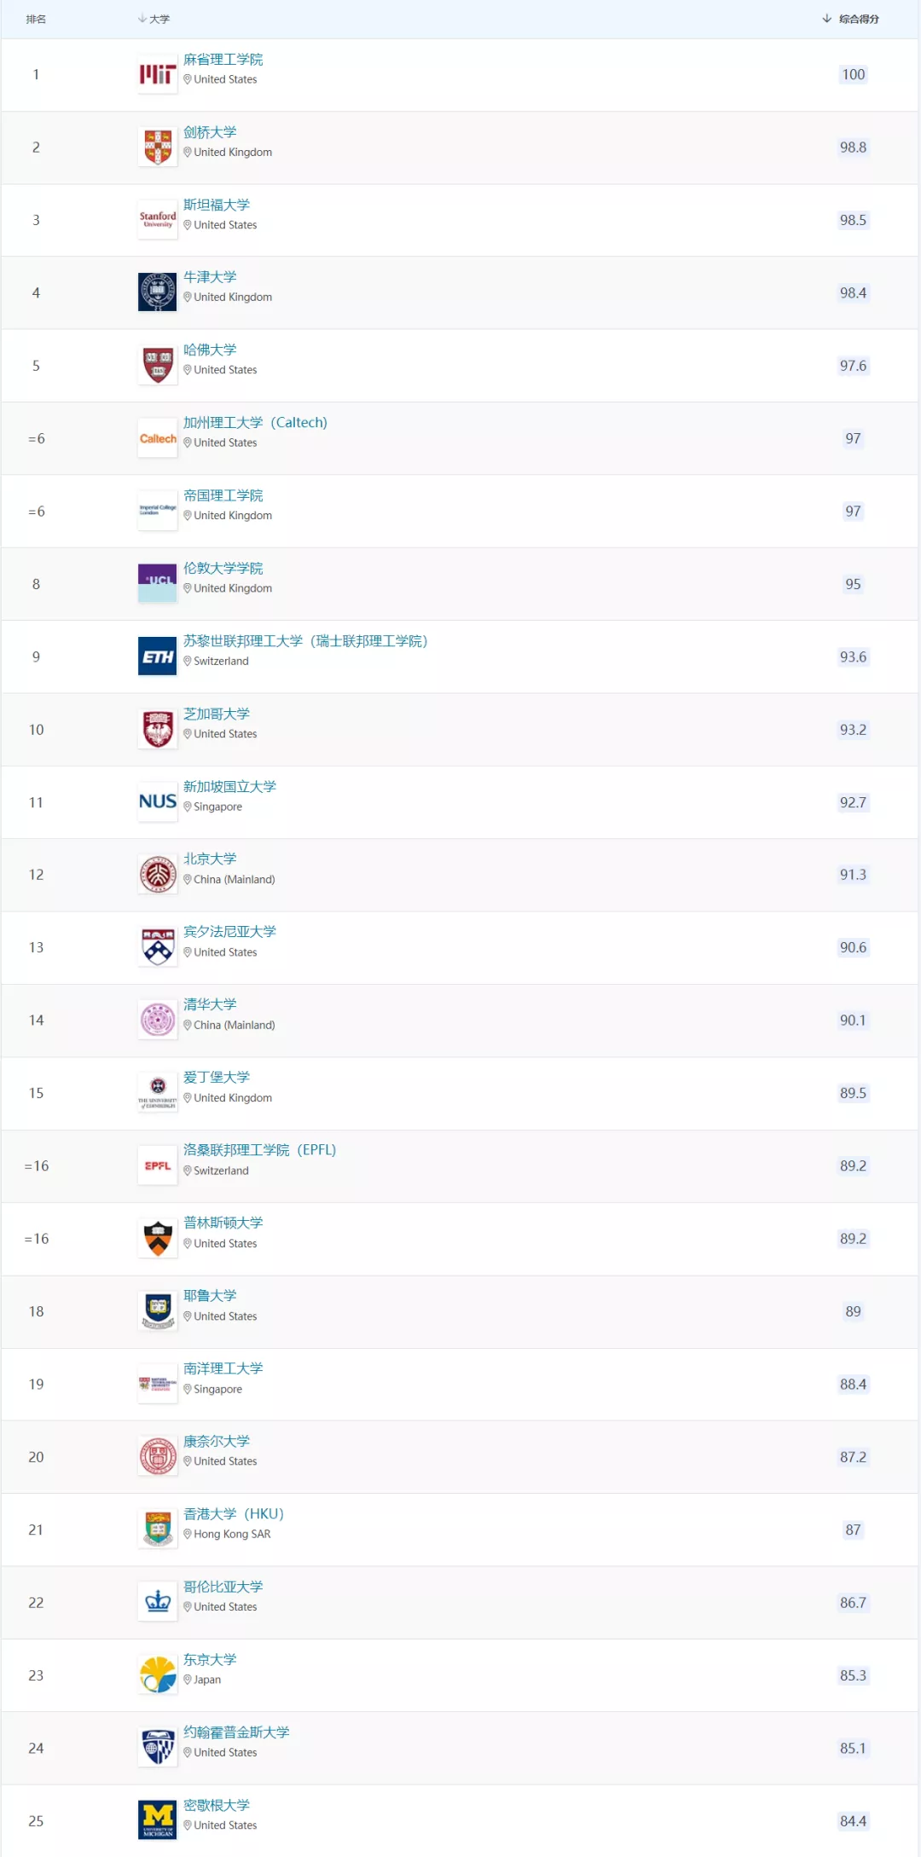Image resolution: width=921 pixels, height=1857 pixels.
Task: Click the ETH Zurich logo
Action: point(158,657)
